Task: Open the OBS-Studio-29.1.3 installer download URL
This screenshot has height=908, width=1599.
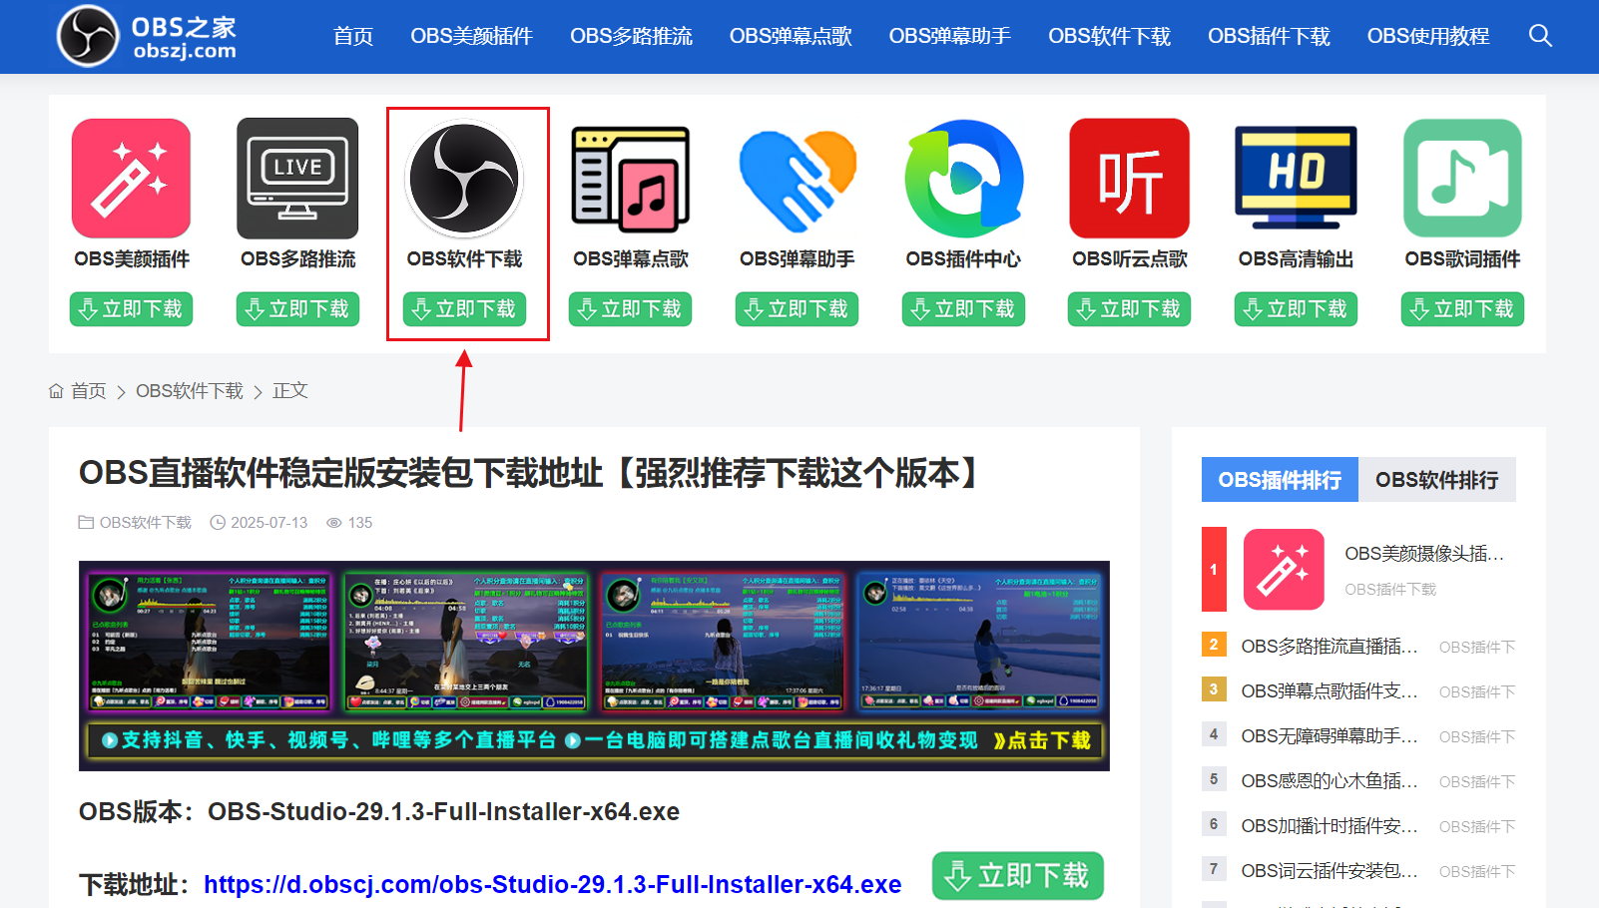Action: click(x=552, y=884)
